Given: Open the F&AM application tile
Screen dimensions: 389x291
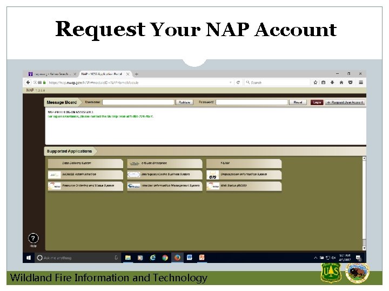Looking at the screenshot, I should 244,163.
